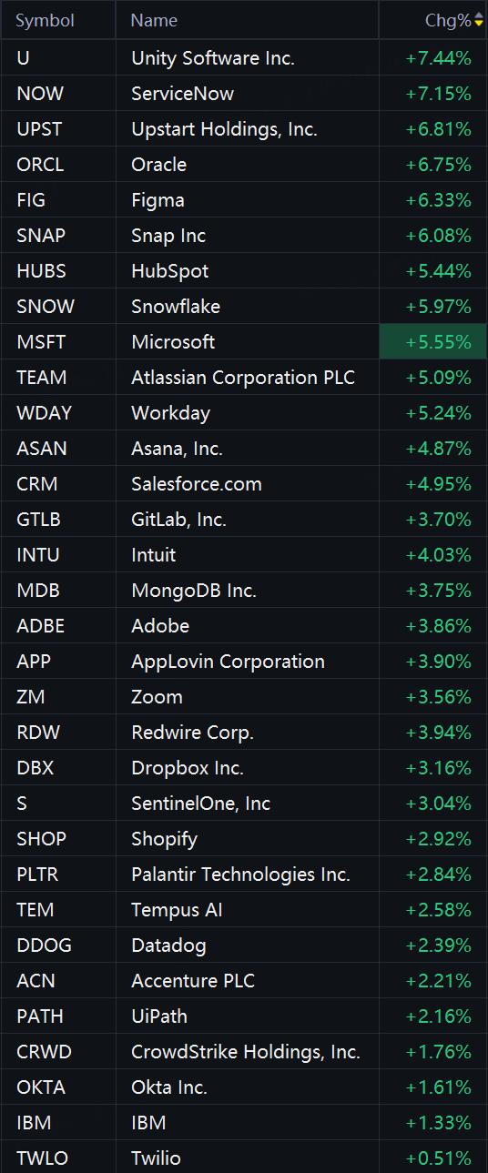Select the CRM Salesforce.com row

point(244,484)
